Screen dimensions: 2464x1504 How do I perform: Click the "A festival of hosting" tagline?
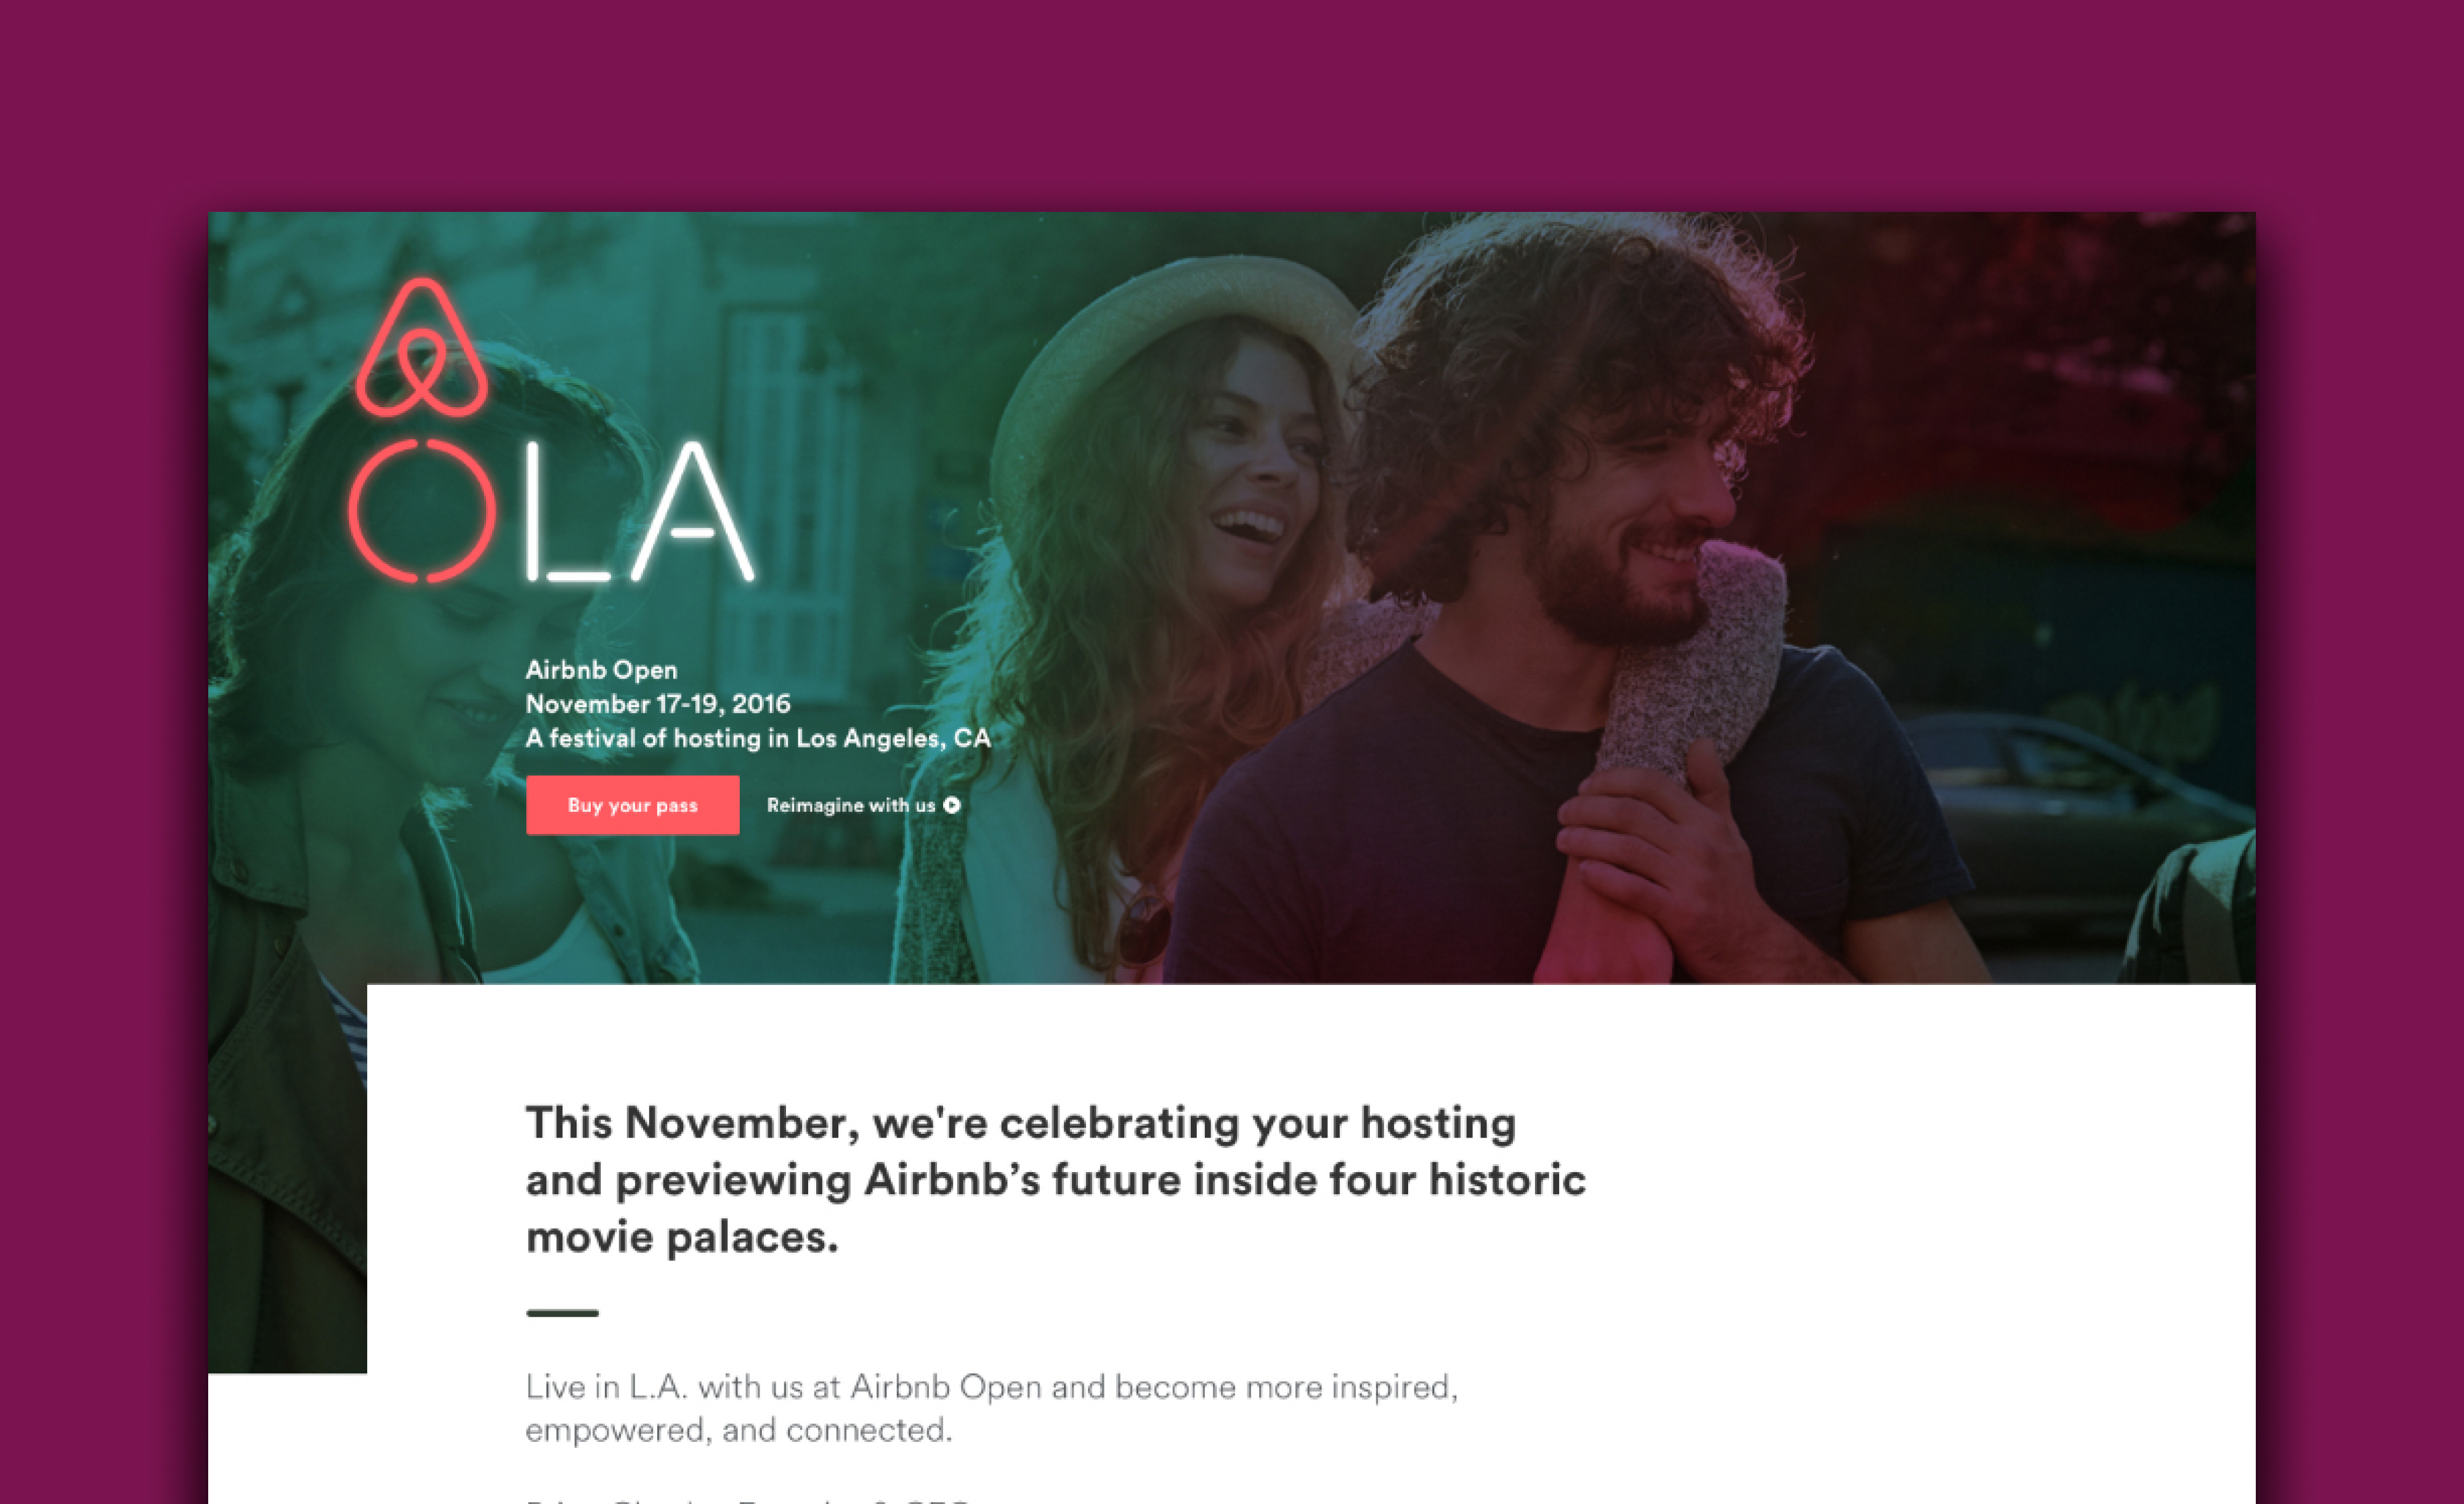click(758, 738)
